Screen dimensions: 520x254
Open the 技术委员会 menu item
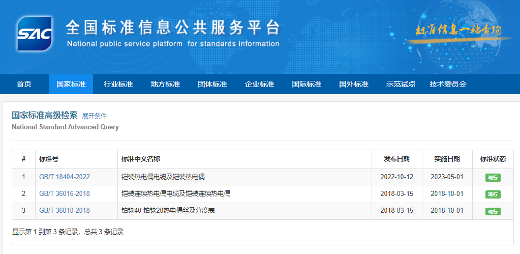click(x=448, y=84)
